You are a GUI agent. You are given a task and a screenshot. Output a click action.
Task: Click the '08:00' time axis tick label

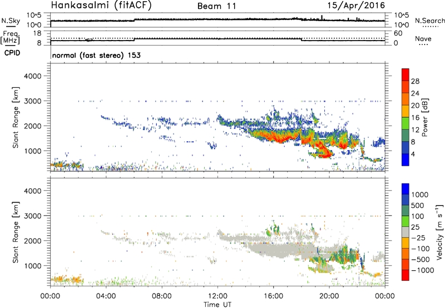point(162,296)
